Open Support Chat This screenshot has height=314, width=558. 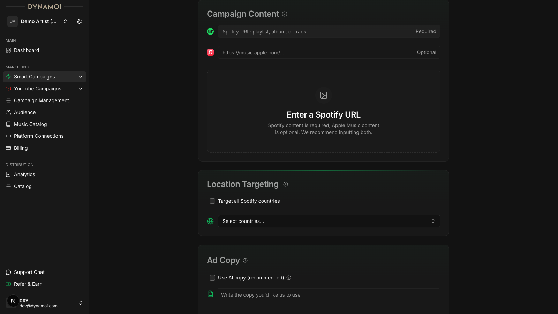coord(29,272)
